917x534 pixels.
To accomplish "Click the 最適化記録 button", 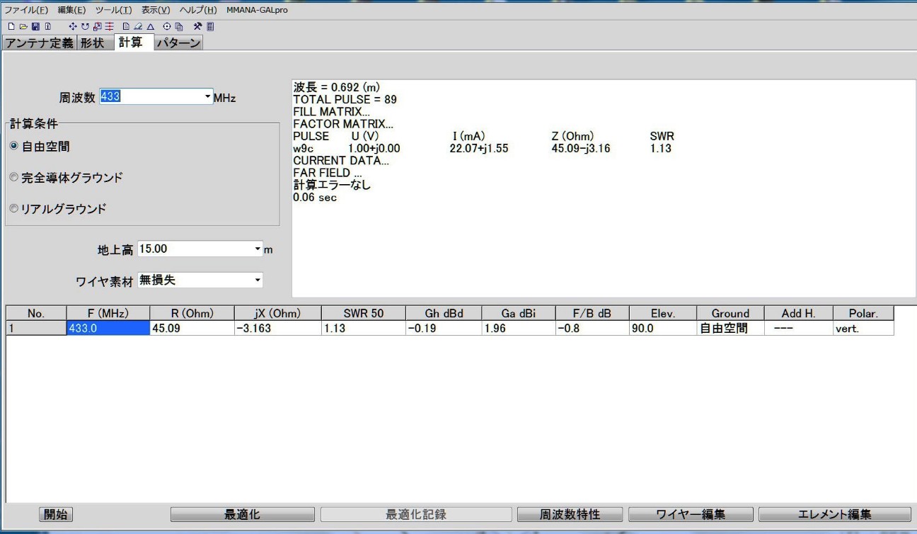I will coord(416,515).
